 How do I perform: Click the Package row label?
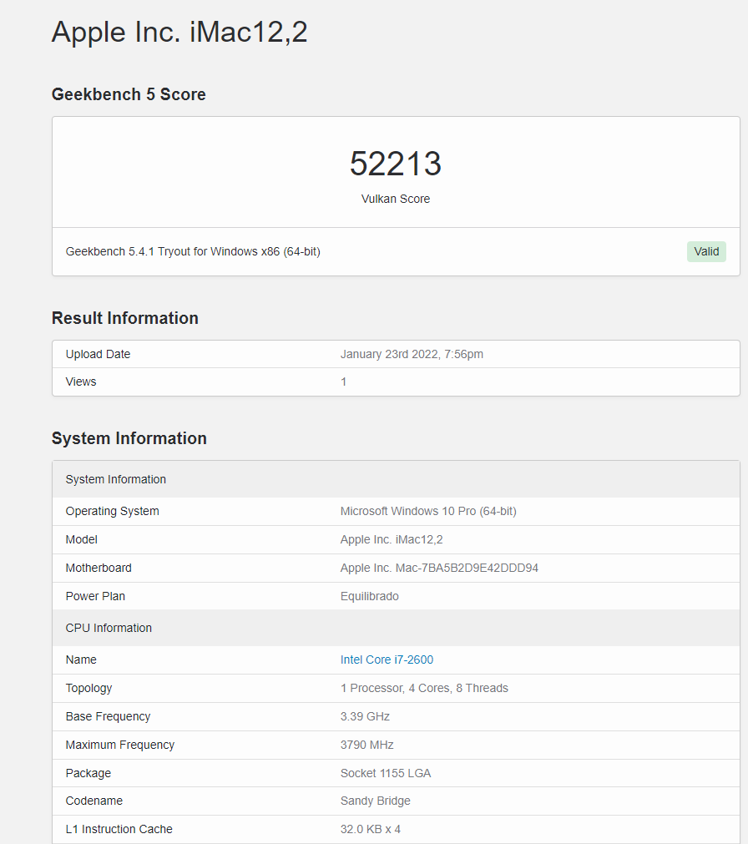point(88,774)
